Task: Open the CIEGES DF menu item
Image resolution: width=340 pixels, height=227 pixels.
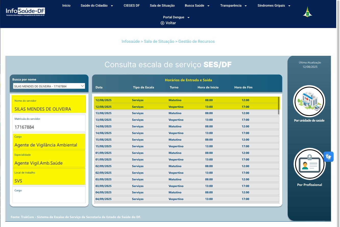Action: tap(131, 6)
